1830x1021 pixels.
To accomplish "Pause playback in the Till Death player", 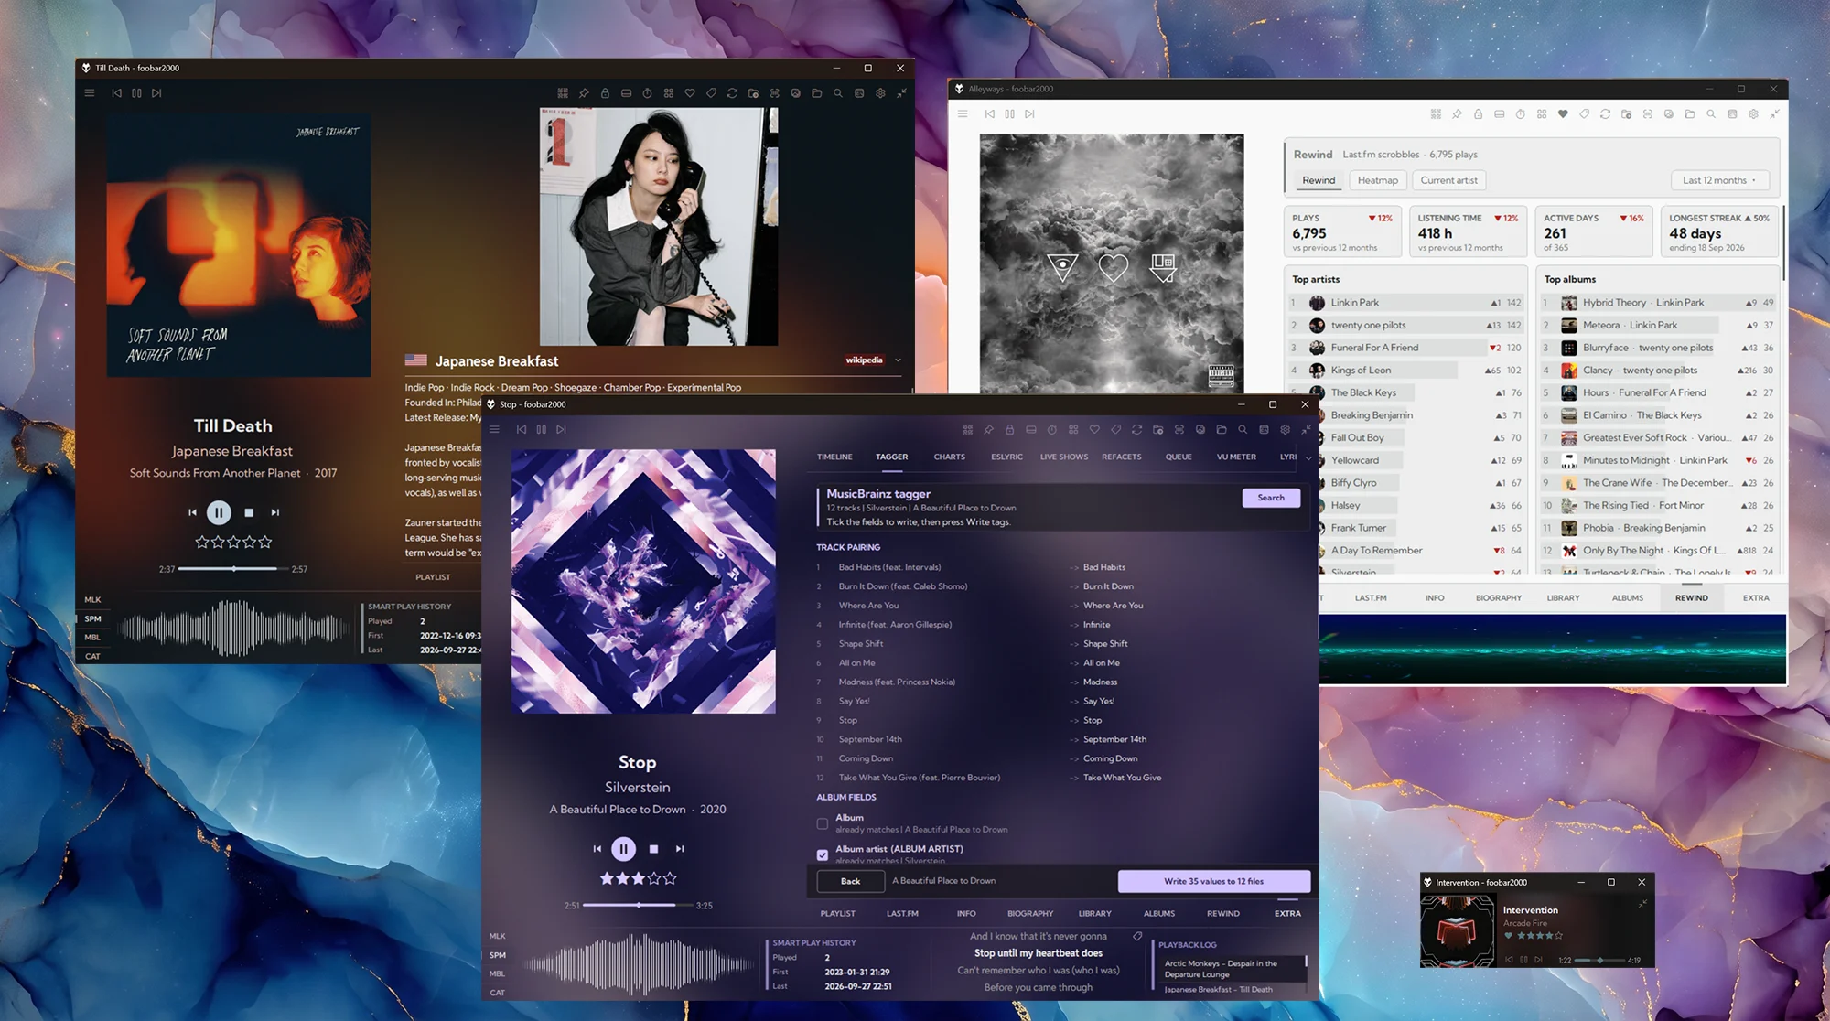I will 219,513.
